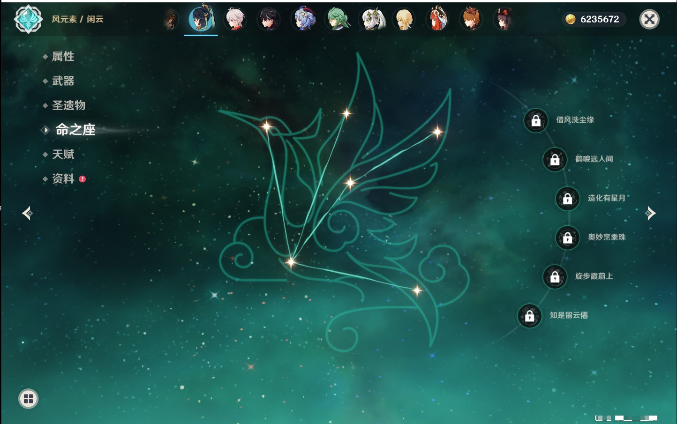Image resolution: width=677 pixels, height=424 pixels.
Task: Click Tartaglia's orange-haired avatar
Action: 471,19
